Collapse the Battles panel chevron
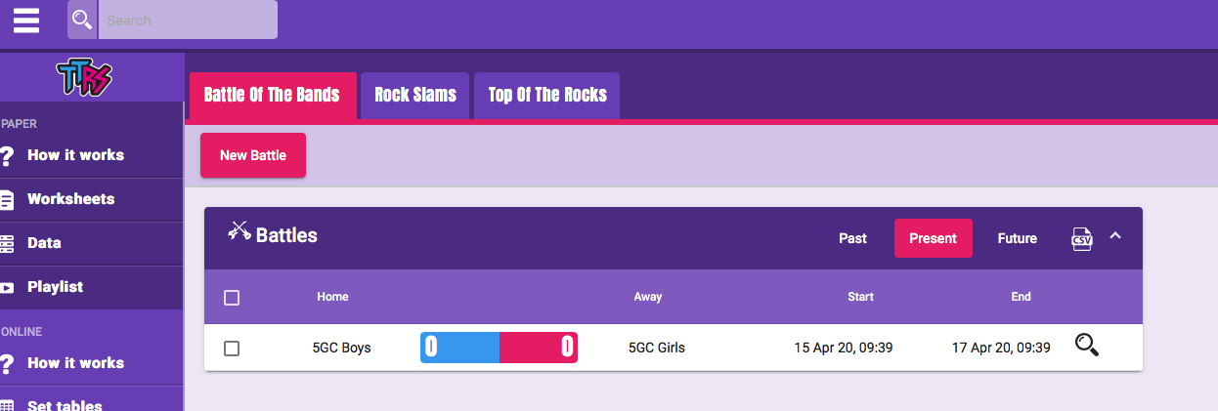Screen dimensions: 1218x411 coord(1115,236)
